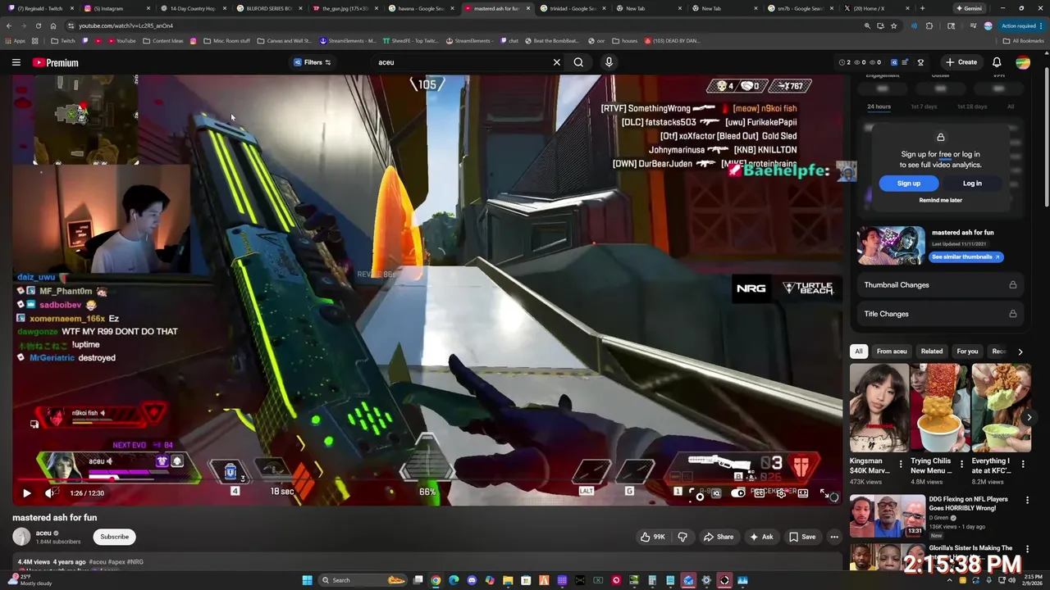Subscribe to the aceu channel

click(114, 537)
